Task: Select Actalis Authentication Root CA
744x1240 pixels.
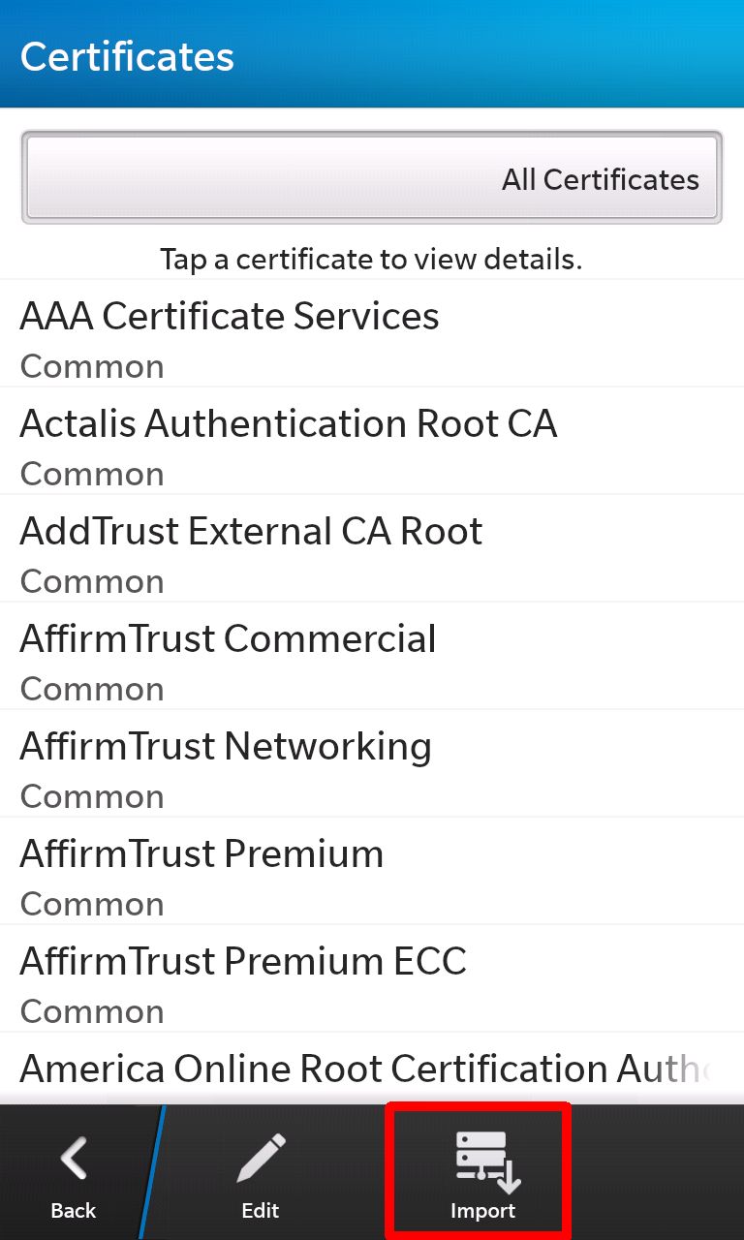Action: [x=372, y=441]
